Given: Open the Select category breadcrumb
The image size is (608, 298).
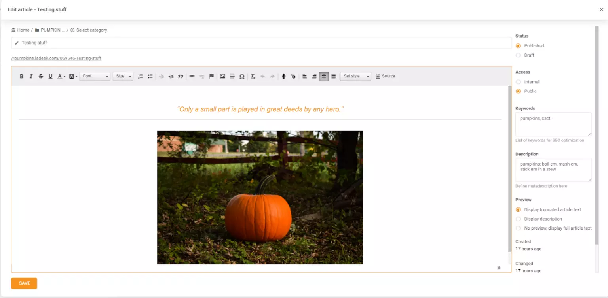Looking at the screenshot, I should pos(91,30).
